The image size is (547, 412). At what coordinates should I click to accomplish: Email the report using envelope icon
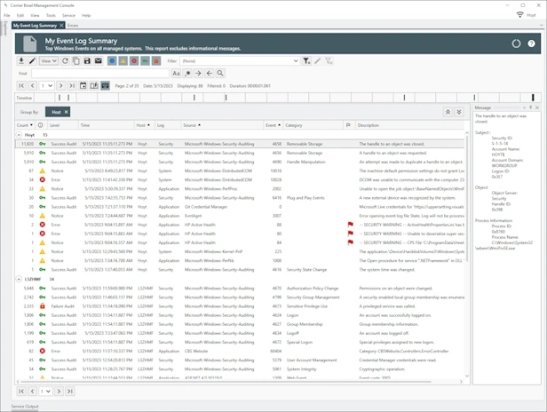[x=99, y=61]
